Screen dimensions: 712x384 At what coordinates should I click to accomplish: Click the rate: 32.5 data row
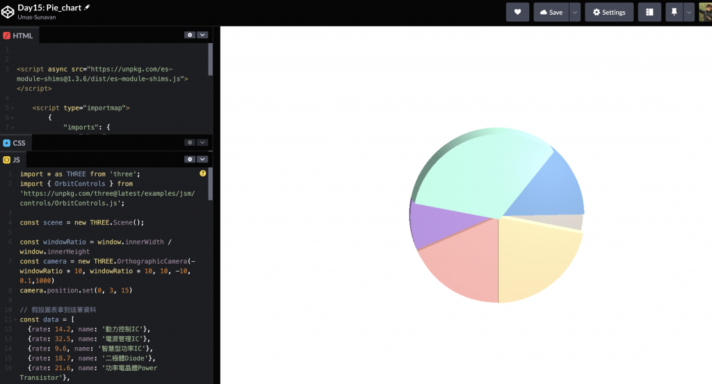[88, 339]
